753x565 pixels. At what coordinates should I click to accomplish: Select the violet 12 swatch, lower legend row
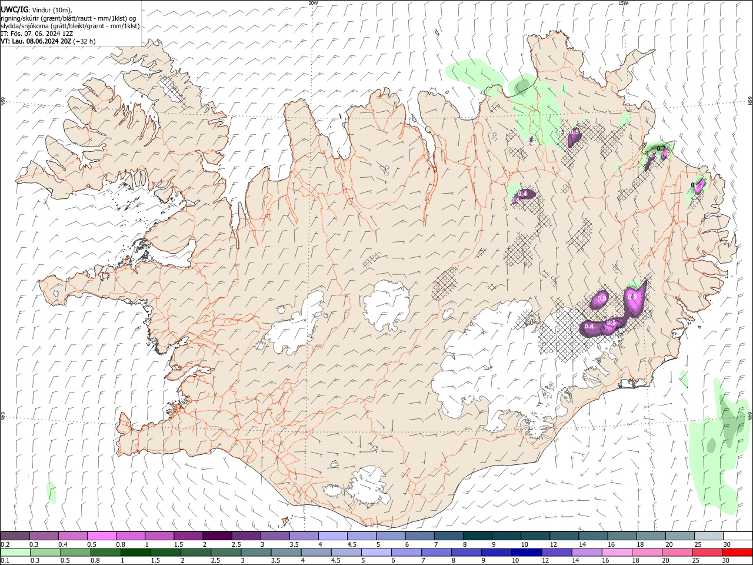tap(557, 552)
